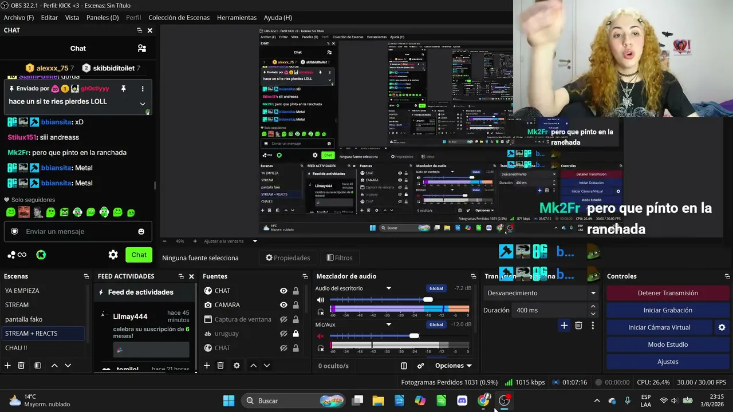Open Ajustes settings button
Image resolution: width=733 pixels, height=412 pixels.
pos(668,362)
